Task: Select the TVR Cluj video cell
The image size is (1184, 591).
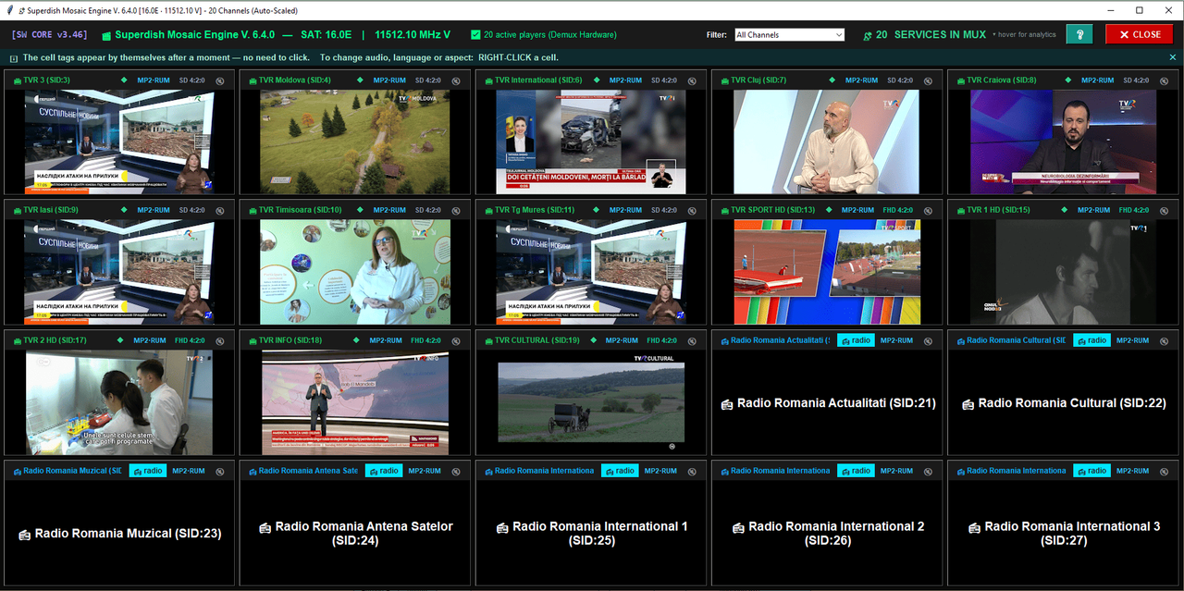Action: pos(827,142)
